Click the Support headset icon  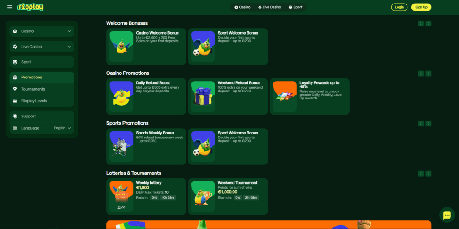(x=15, y=116)
